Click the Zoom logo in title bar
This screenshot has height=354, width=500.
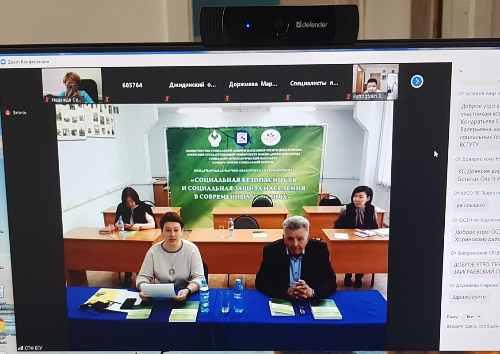pyautogui.click(x=4, y=62)
